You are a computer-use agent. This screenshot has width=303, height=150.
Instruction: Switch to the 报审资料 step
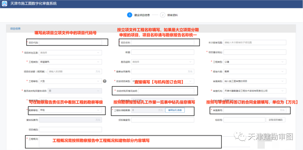pyautogui.click(x=169, y=15)
